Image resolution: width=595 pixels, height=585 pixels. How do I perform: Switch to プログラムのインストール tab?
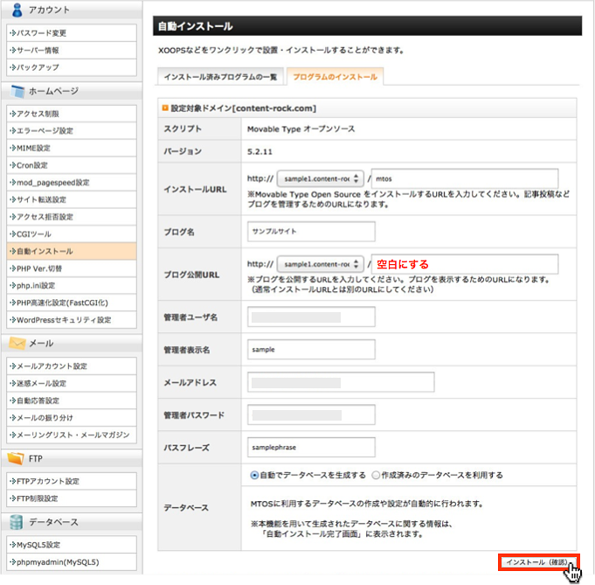335,77
